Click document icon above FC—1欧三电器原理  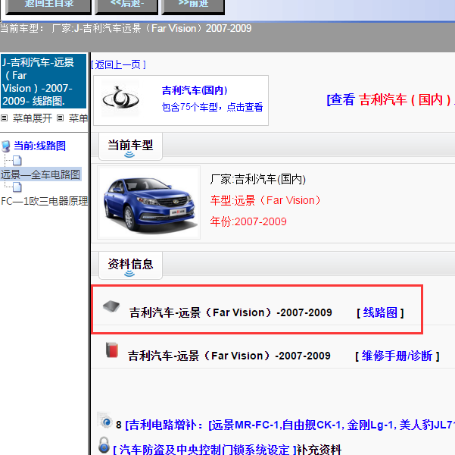[17, 187]
